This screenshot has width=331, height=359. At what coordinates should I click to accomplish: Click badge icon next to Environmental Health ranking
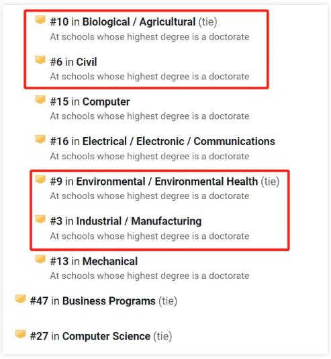[40, 179]
